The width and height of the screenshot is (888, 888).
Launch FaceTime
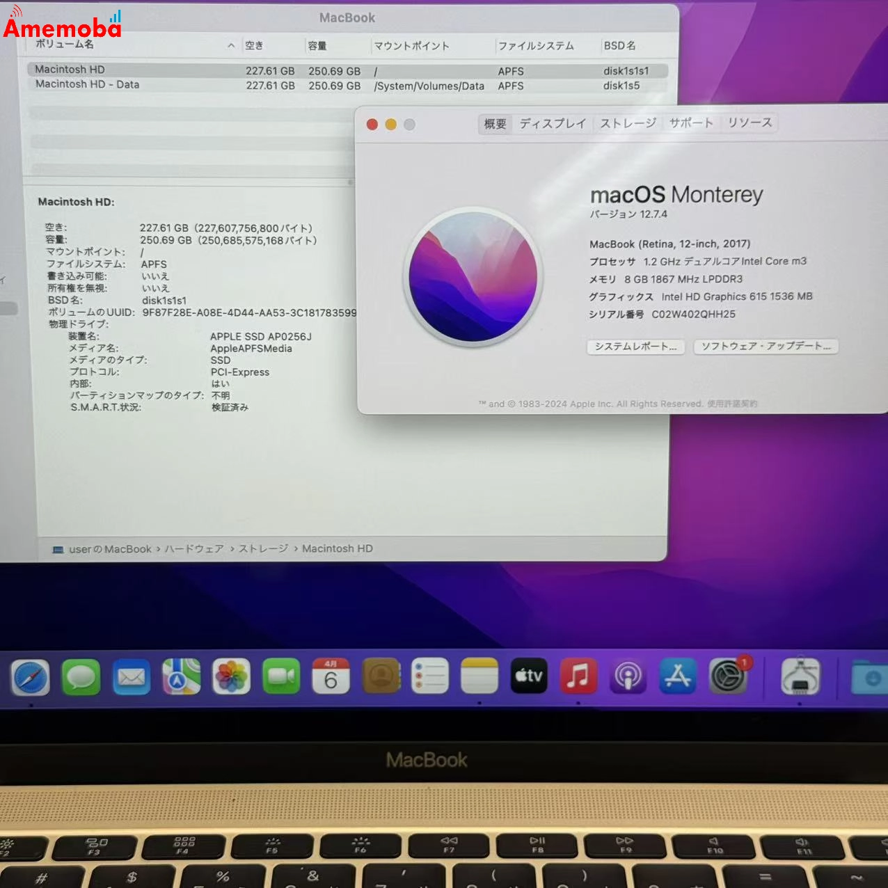[281, 676]
